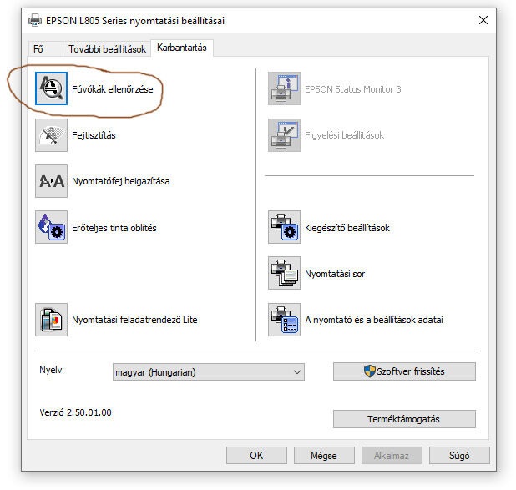Open A nyomtató és a beállítások adatai icon
Screen dimensions: 516x490
tap(285, 320)
